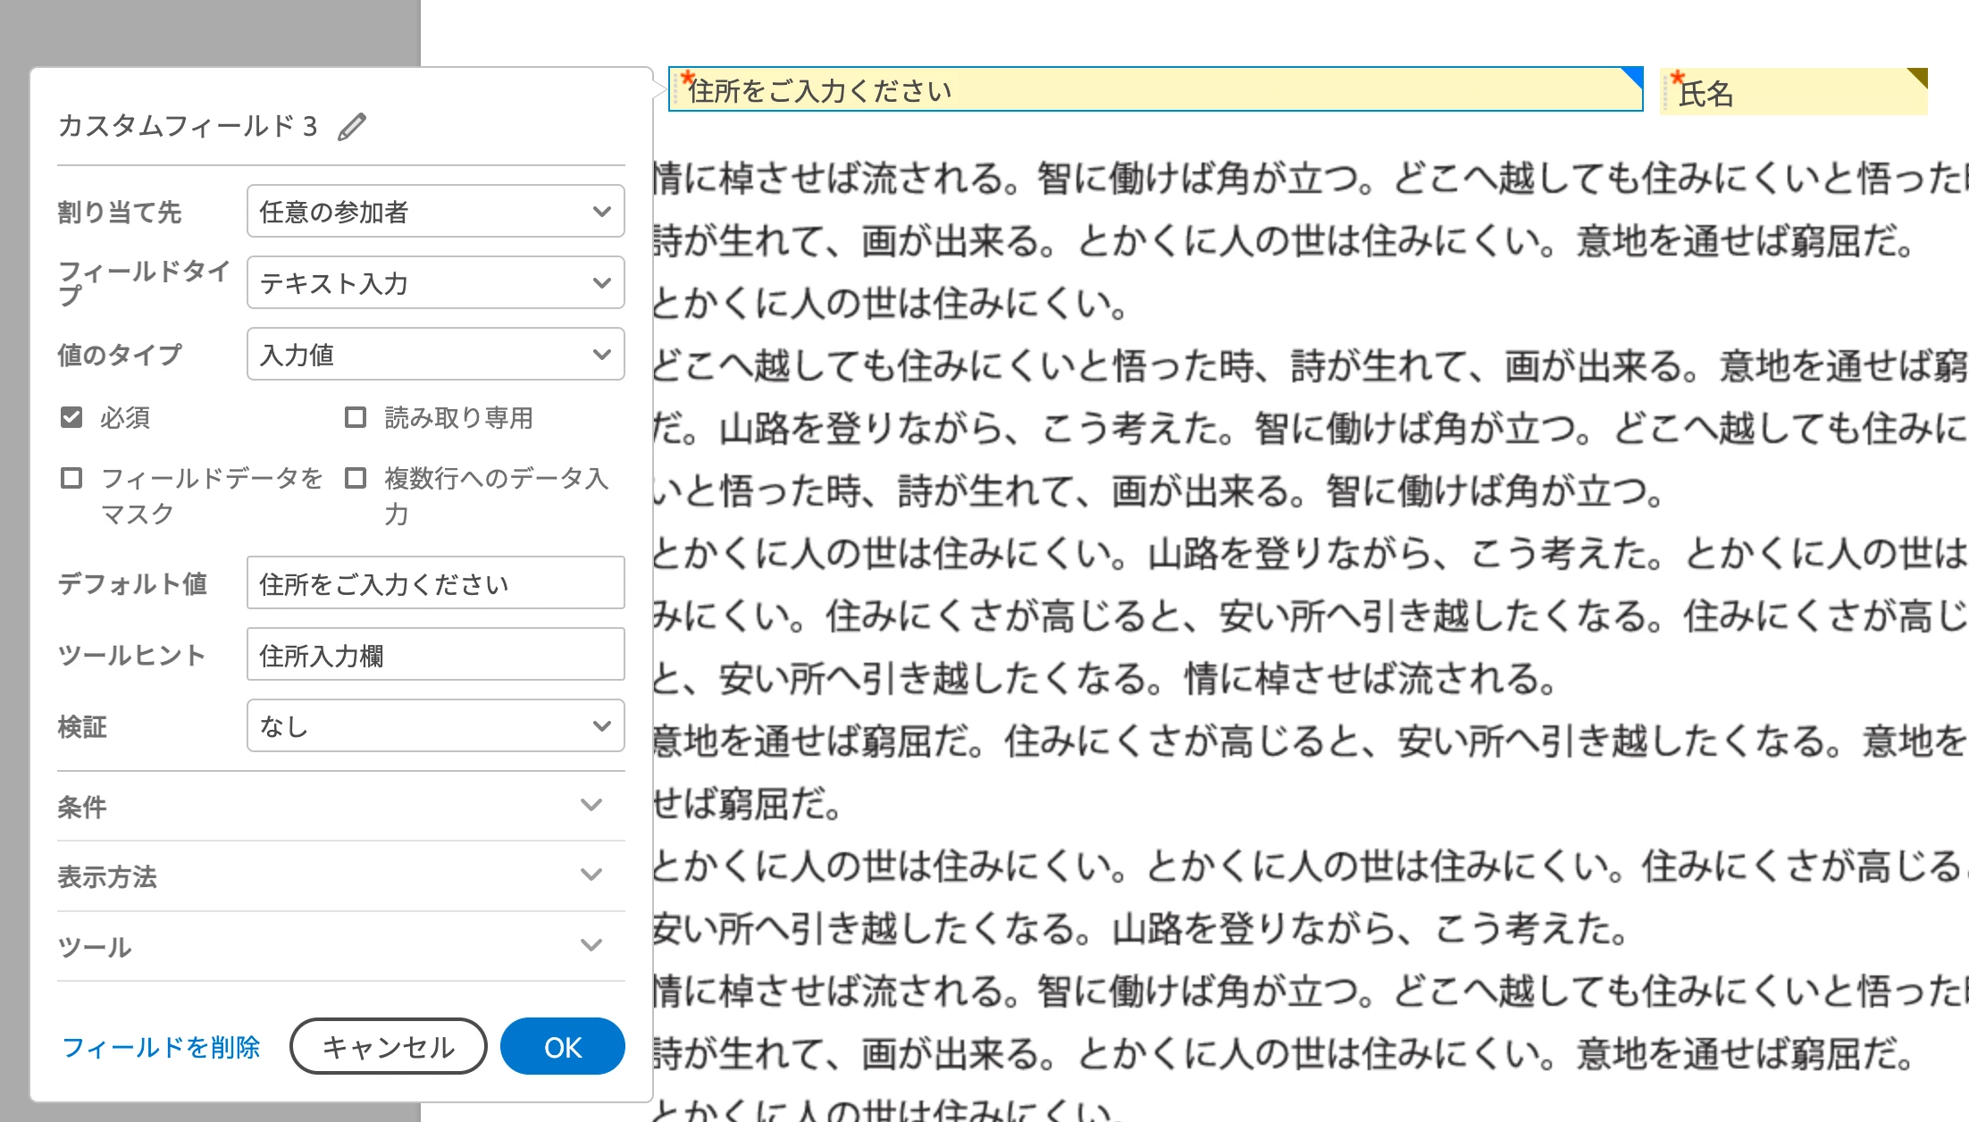Open the 検証 dropdown showing なし
Viewport: 1969px width, 1122px height.
(x=435, y=726)
